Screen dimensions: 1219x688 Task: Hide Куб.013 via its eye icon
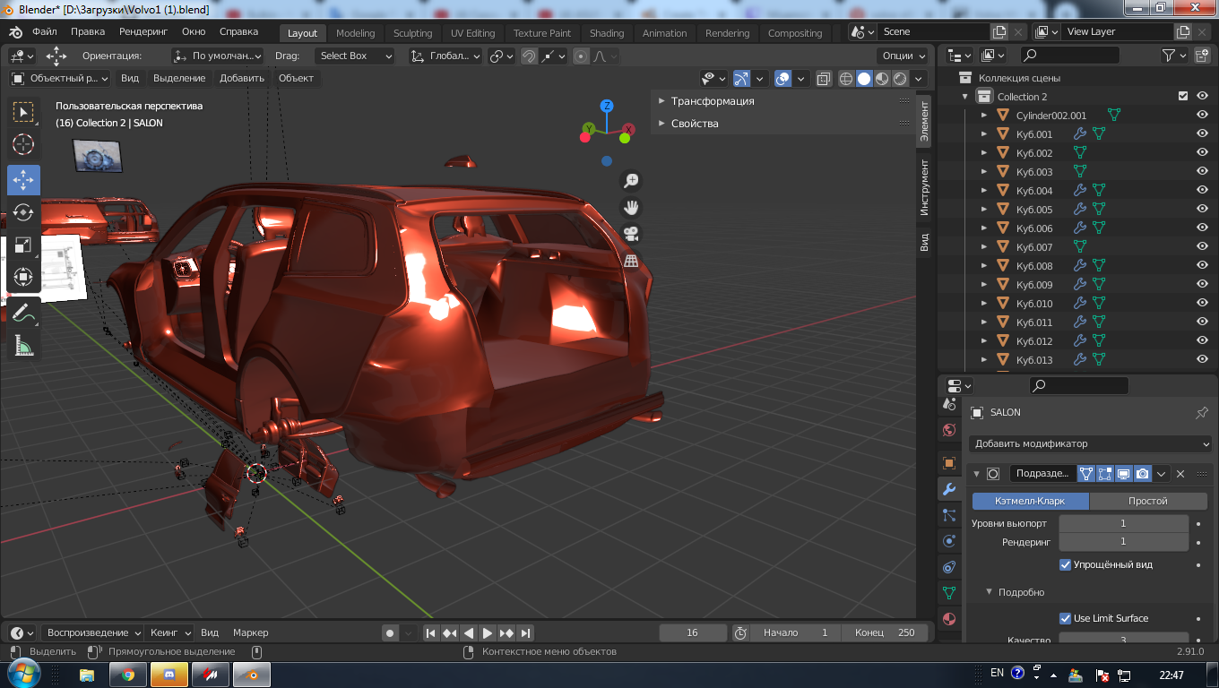coord(1203,360)
